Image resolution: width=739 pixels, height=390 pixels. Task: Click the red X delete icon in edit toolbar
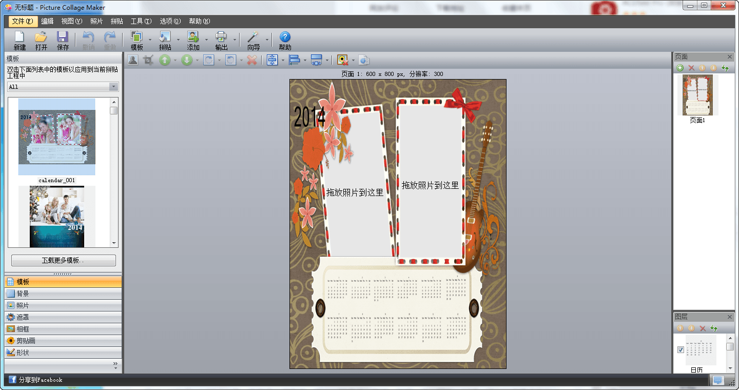point(252,60)
